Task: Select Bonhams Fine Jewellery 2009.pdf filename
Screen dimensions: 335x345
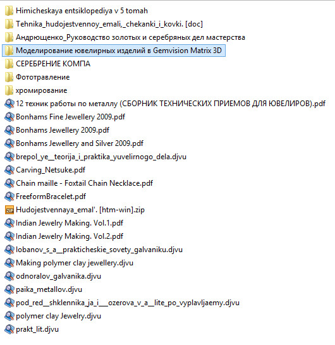Action: tap(70, 117)
